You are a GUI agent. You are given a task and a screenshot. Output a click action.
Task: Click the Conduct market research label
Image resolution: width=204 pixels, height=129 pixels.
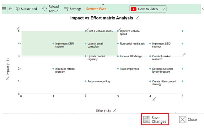(161, 58)
